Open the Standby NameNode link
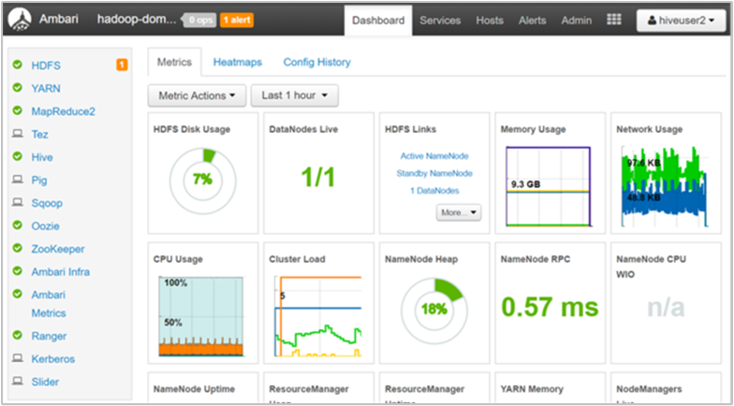Screen dimensions: 734x406 (x=434, y=173)
